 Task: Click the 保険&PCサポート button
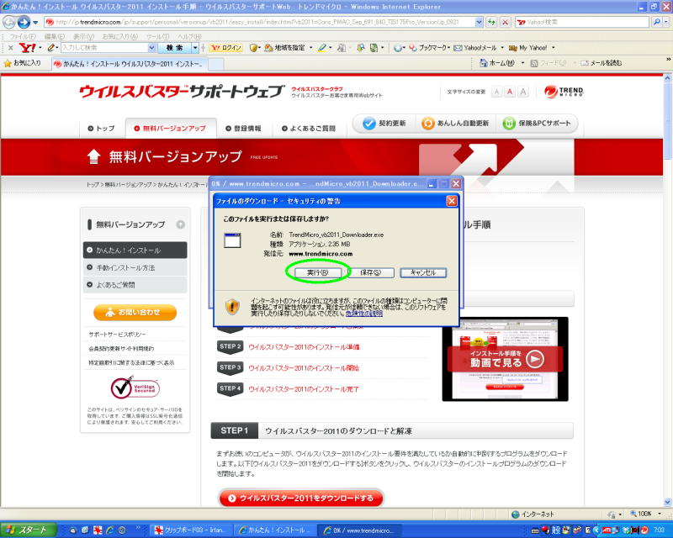537,124
